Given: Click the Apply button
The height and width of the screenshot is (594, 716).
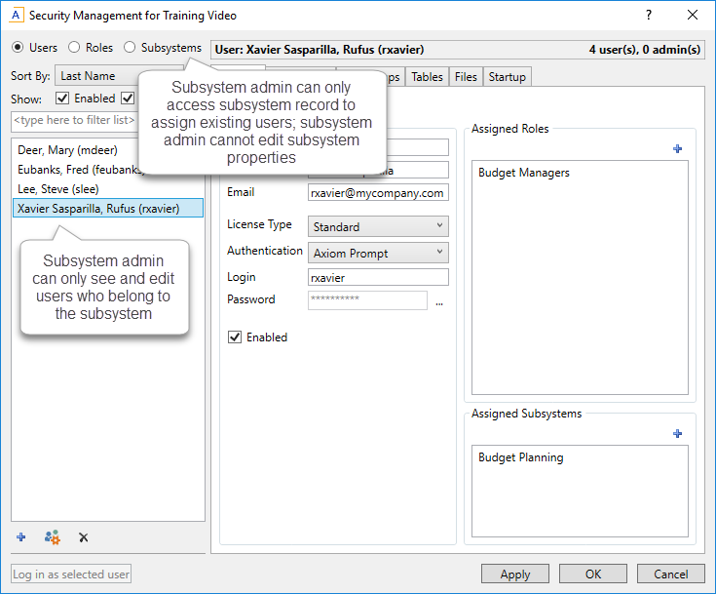Looking at the screenshot, I should pyautogui.click(x=515, y=574).
